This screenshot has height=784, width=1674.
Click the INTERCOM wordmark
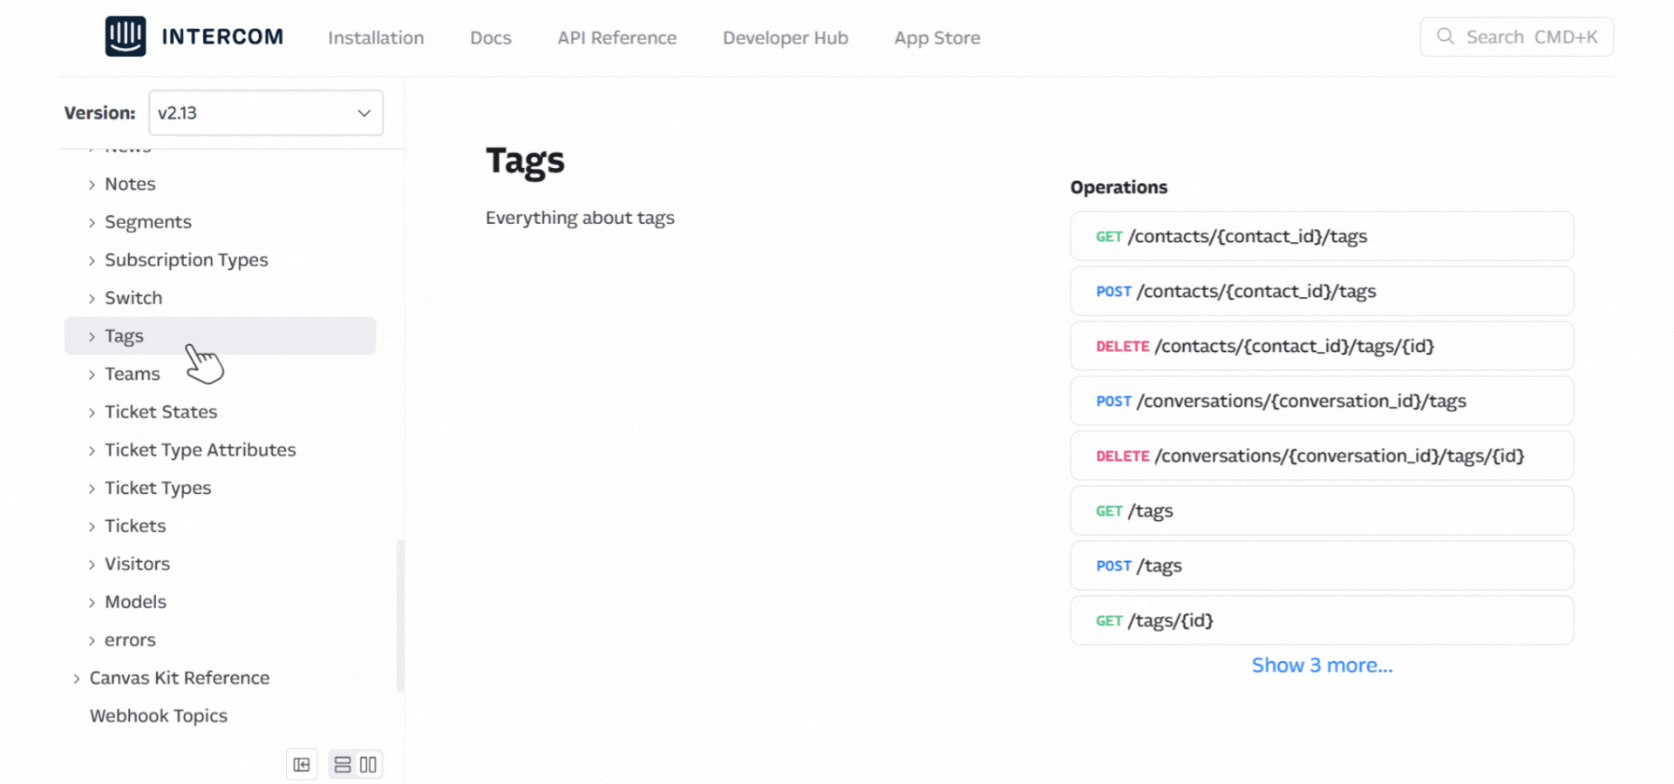pos(222,37)
